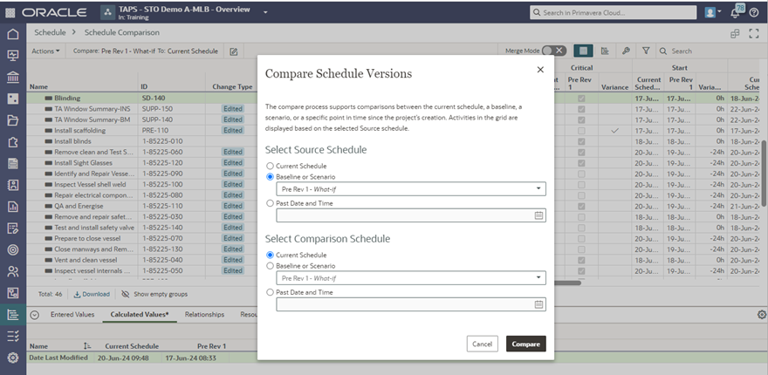
Task: Click the Schedule breadcrumb link
Action: pyautogui.click(x=50, y=32)
